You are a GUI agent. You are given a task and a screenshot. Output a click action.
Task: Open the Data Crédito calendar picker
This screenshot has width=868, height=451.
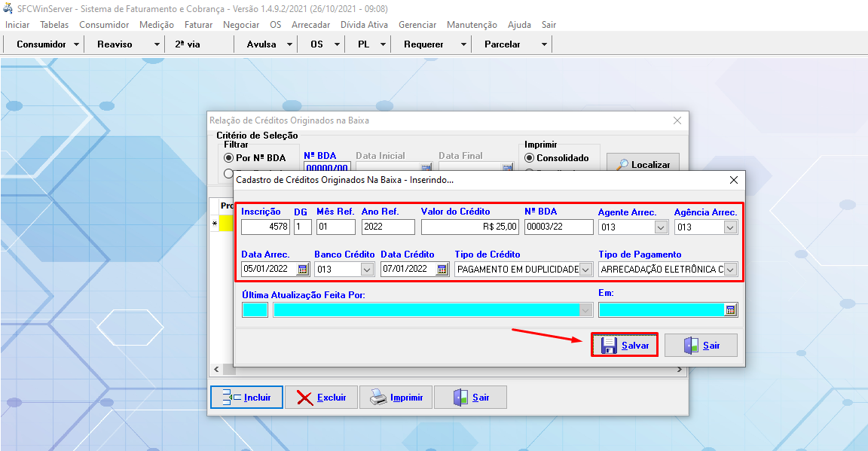[442, 269]
